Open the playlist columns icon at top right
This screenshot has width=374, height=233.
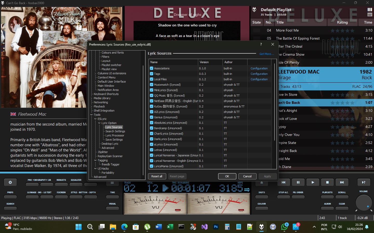[370, 10]
